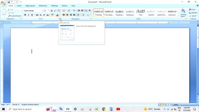Apply subscript formatting
This screenshot has width=199, height=112.
(x=41, y=15)
